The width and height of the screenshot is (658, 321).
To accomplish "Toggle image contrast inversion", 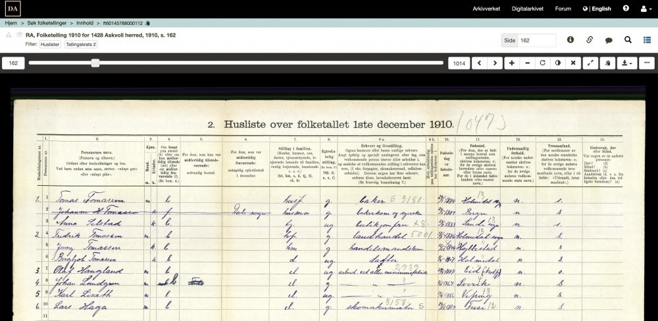I will 558,63.
